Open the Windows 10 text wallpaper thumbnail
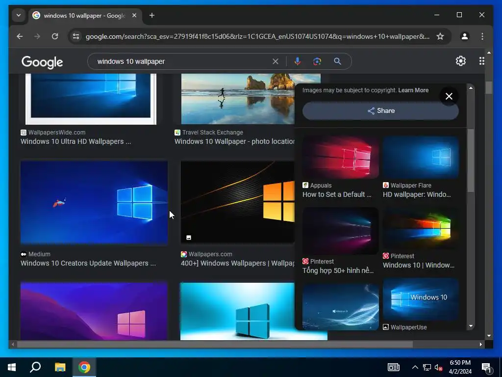This screenshot has width=502, height=377. click(421, 299)
